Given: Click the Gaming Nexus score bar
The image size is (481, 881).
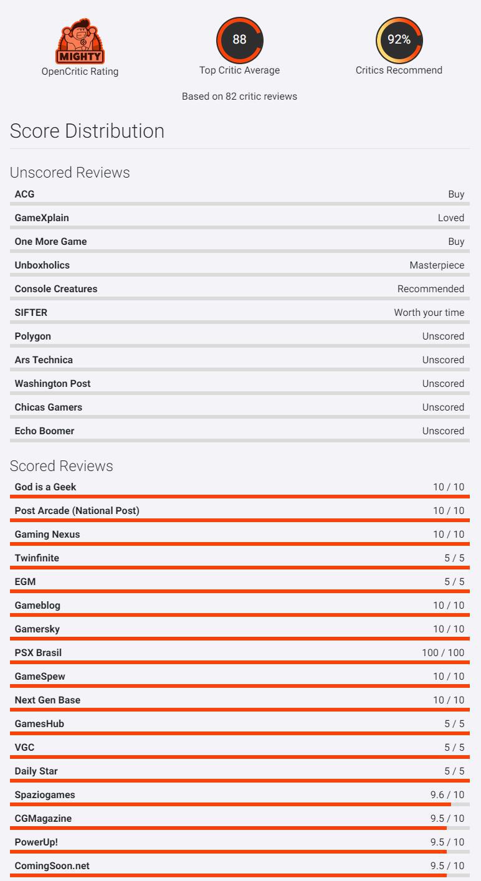Looking at the screenshot, I should click(239, 544).
